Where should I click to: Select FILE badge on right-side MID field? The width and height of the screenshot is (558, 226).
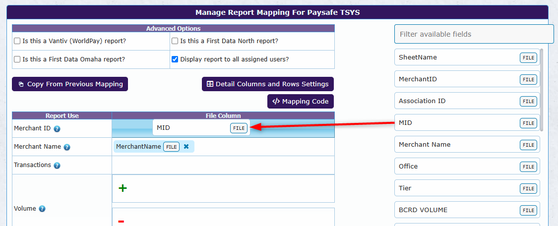click(528, 123)
